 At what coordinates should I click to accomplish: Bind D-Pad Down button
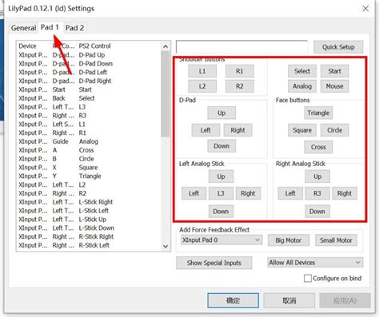[221, 146]
